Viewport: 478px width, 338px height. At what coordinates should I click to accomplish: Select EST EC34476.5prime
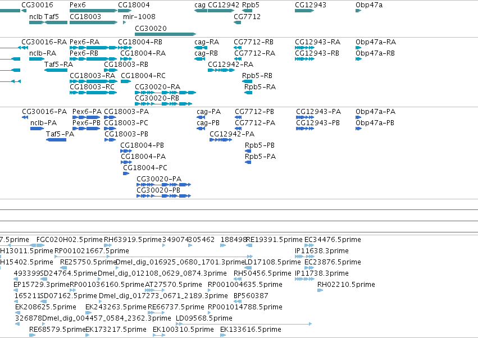(x=309, y=245)
